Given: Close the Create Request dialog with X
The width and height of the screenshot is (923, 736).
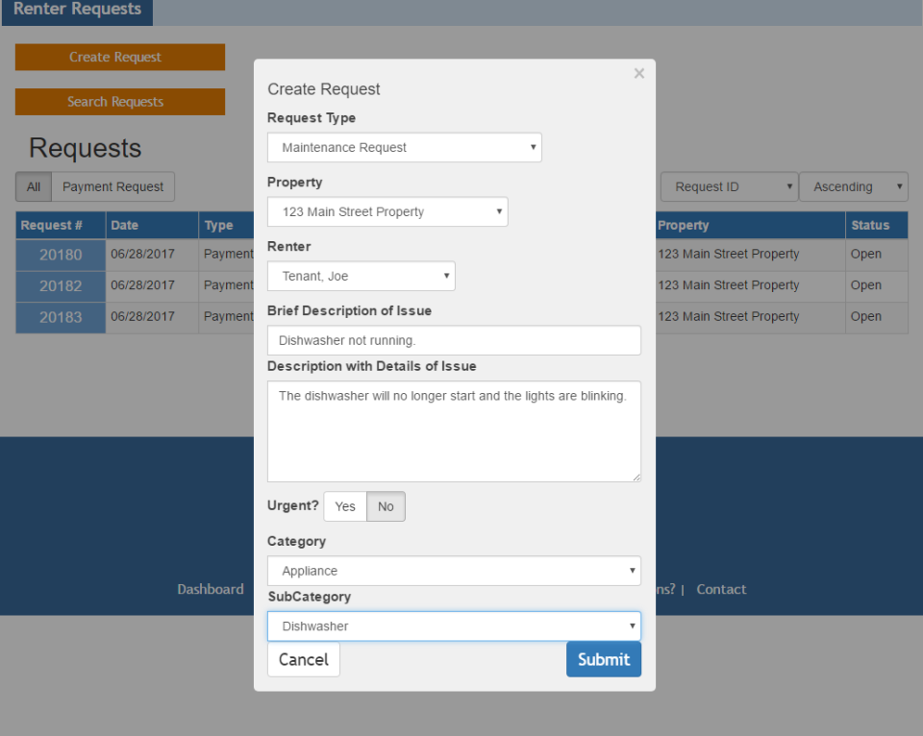Looking at the screenshot, I should point(639,74).
